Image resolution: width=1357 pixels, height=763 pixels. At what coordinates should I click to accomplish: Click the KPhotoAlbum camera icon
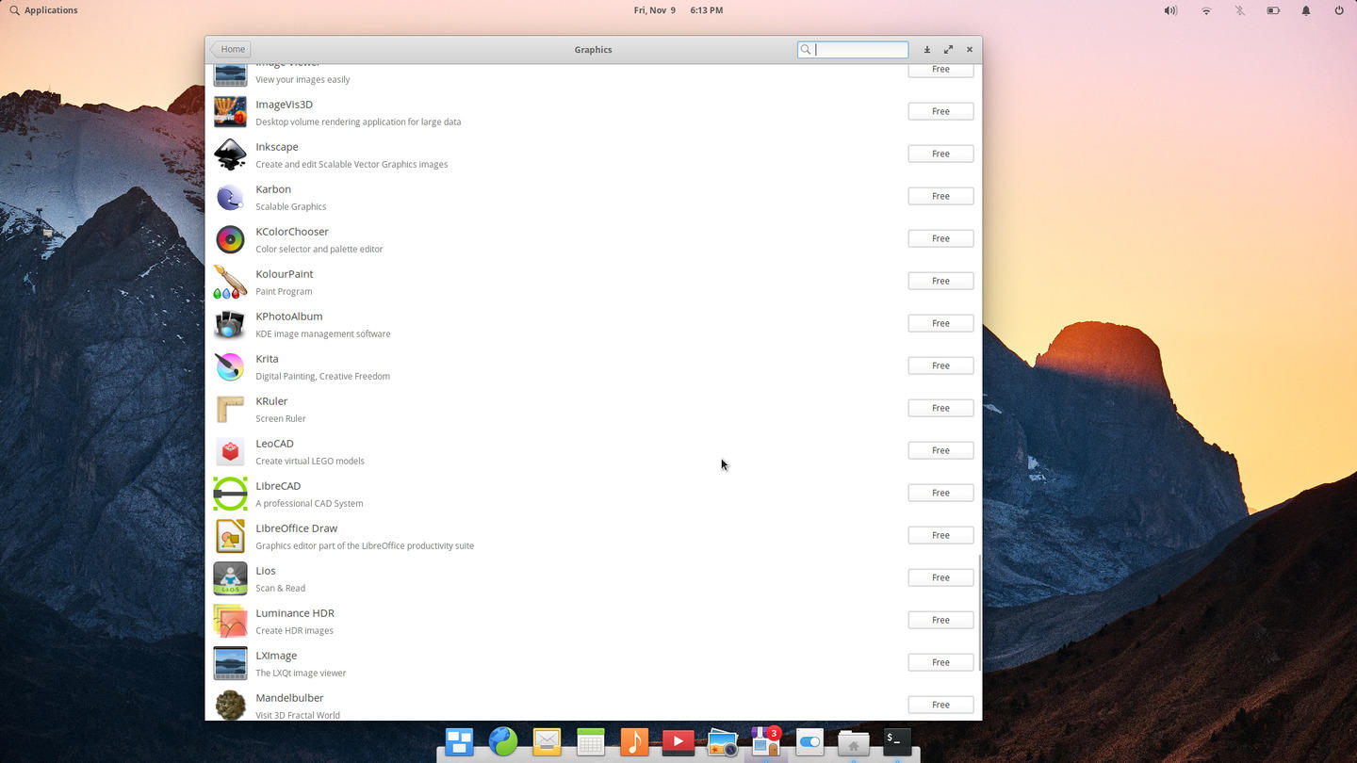tap(230, 324)
